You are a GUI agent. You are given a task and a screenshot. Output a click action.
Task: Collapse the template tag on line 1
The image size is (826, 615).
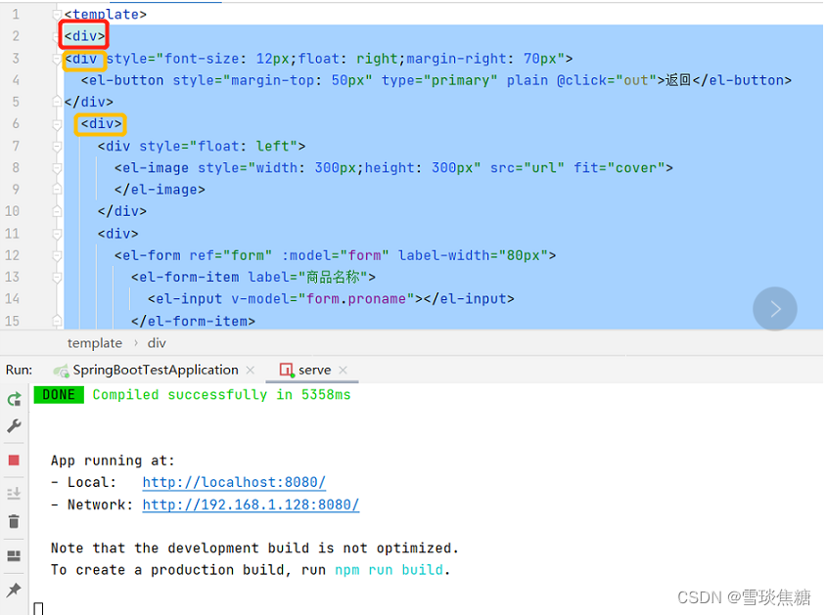[x=57, y=15]
